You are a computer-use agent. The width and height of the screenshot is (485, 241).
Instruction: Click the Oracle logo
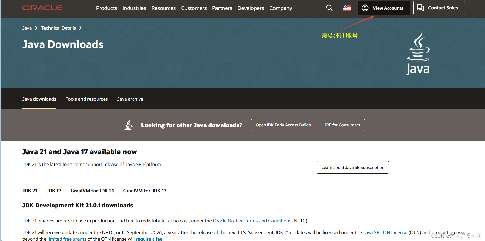pyautogui.click(x=42, y=8)
